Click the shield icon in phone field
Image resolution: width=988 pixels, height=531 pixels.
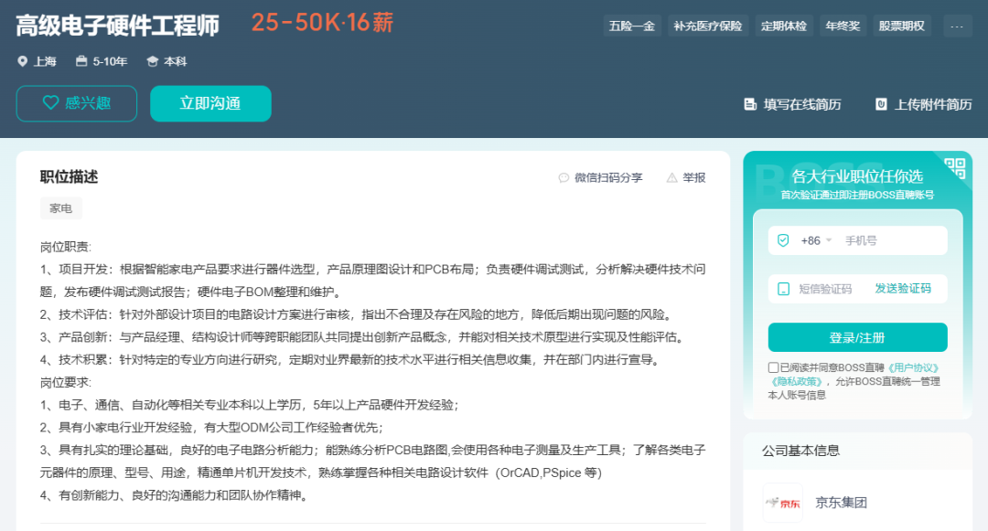point(783,240)
